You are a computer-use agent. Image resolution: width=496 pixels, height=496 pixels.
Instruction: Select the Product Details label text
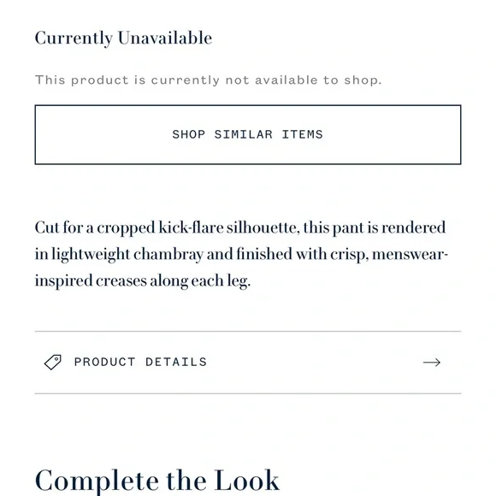coord(140,362)
